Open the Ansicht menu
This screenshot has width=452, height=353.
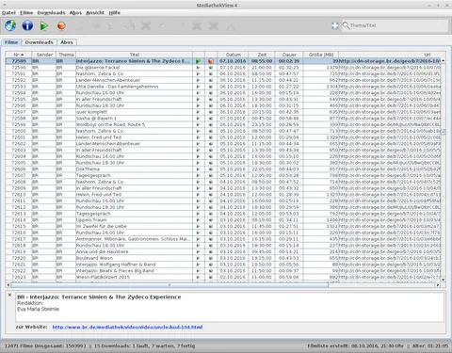(x=95, y=13)
